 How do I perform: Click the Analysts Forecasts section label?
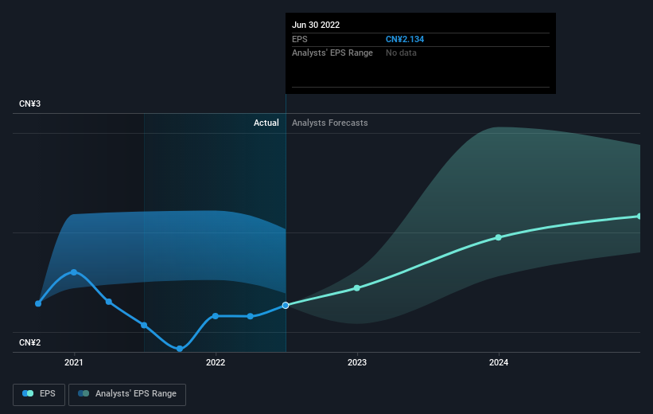point(330,123)
